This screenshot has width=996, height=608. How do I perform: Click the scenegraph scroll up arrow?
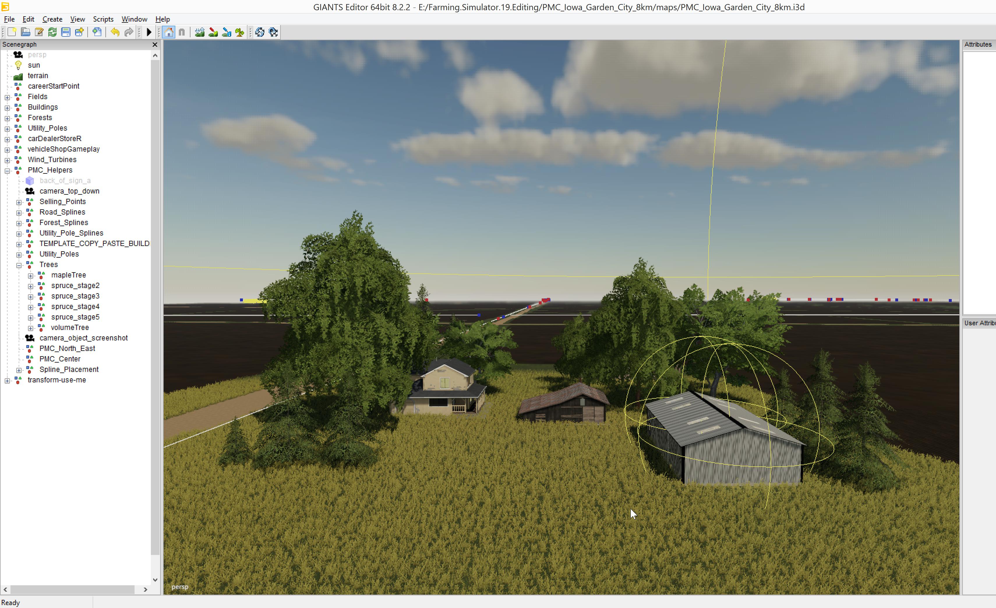click(x=155, y=55)
